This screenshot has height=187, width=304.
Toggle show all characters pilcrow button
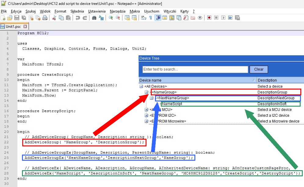(x=150, y=18)
